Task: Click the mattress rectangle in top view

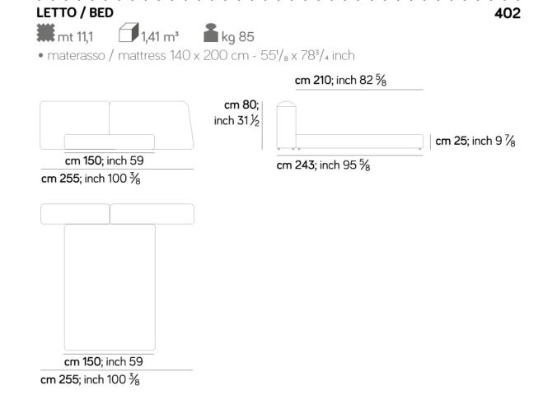Action: 110,286
